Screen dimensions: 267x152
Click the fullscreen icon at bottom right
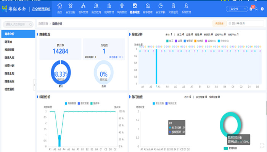point(262,145)
